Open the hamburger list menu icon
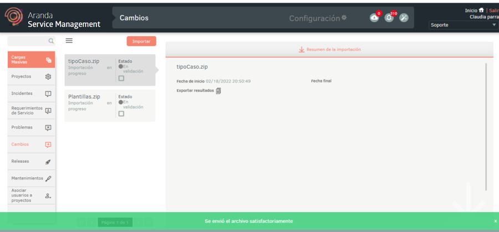Screen dimensions: 499x232 tap(69, 41)
